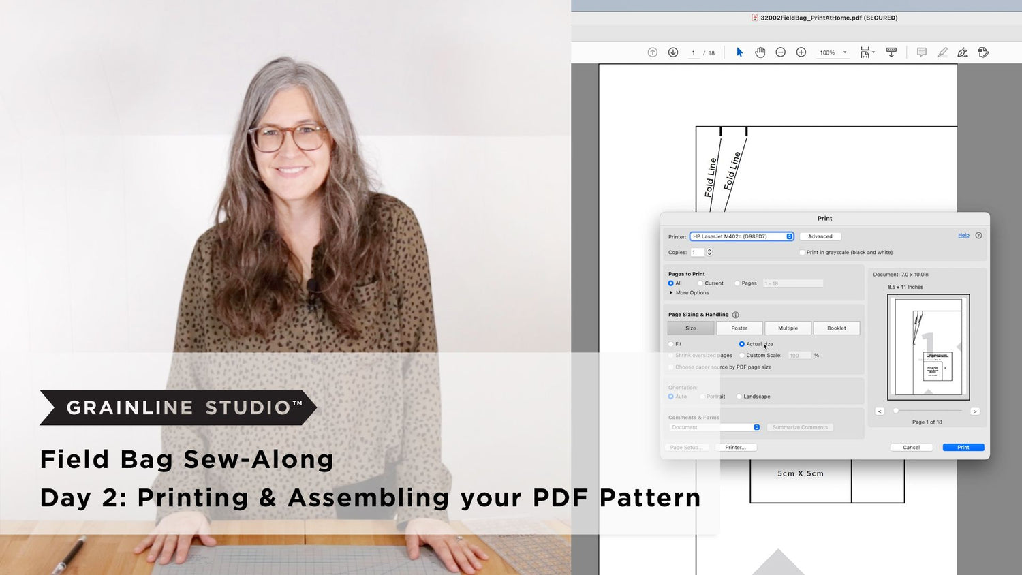Open the 100% zoom level dropdown

coord(833,52)
